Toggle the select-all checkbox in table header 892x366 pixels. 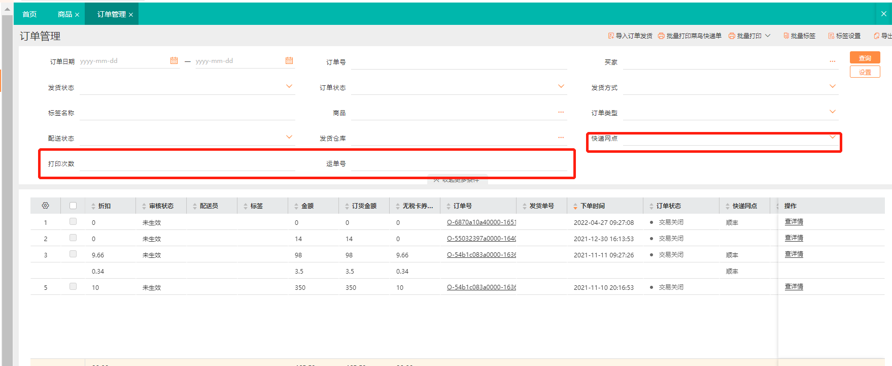click(x=73, y=206)
